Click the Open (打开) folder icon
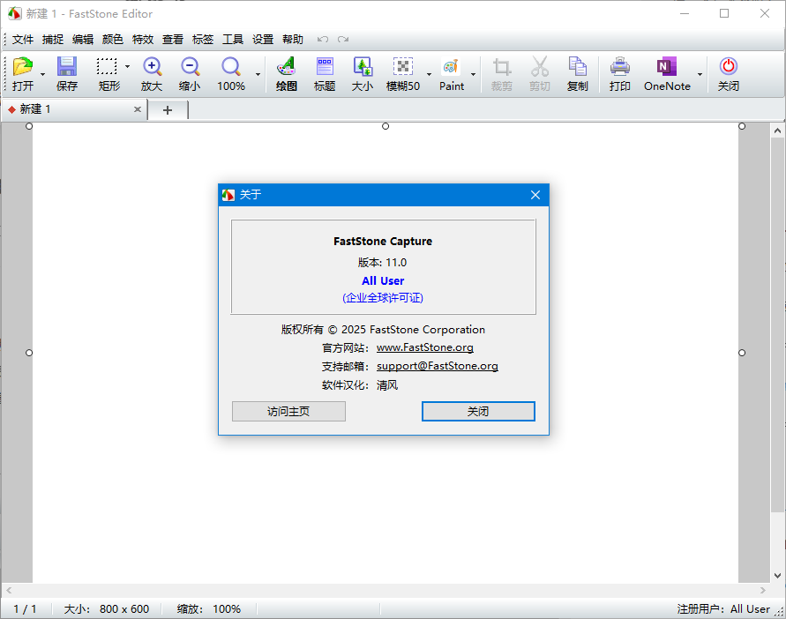Screen dimensions: 786x619 23,67
